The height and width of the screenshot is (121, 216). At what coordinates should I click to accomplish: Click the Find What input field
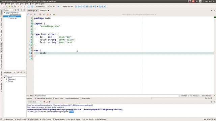pos(106,96)
